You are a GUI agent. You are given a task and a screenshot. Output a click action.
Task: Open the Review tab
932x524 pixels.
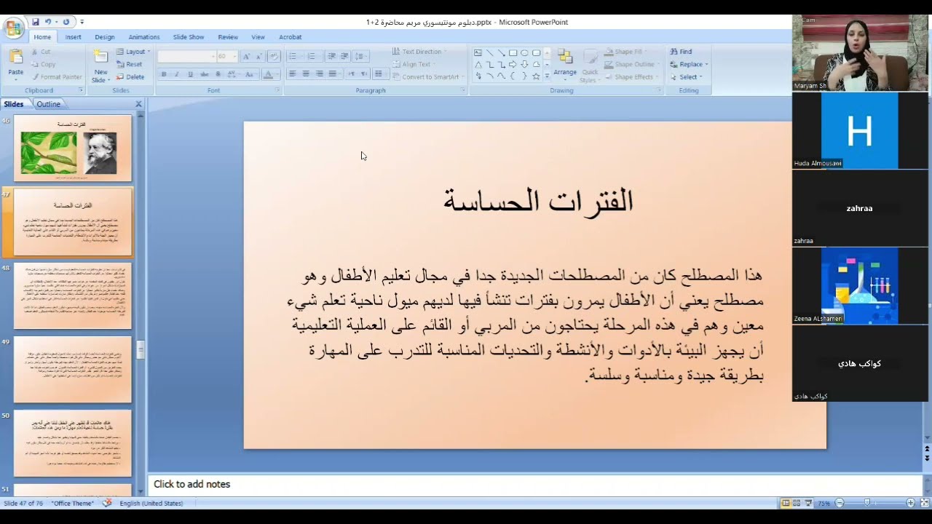[228, 36]
